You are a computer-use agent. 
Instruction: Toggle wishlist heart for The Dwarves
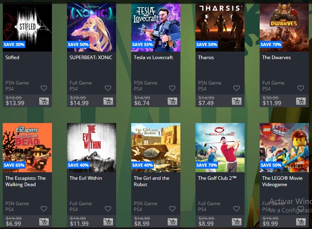(x=301, y=88)
